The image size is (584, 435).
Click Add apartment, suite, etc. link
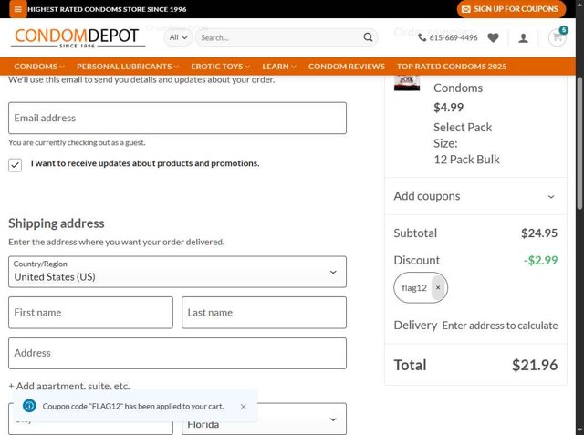(x=69, y=386)
